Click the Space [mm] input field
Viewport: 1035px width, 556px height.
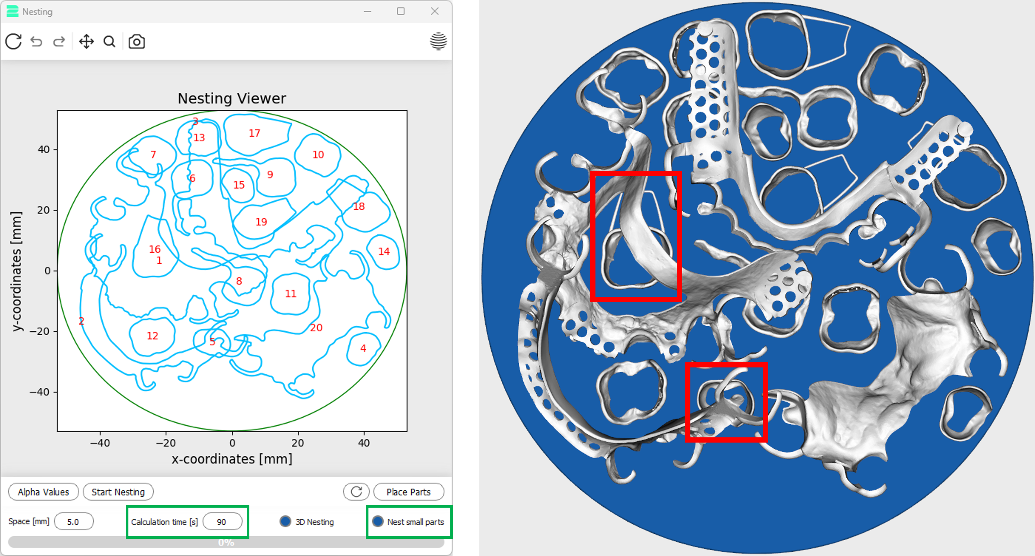[x=73, y=521]
